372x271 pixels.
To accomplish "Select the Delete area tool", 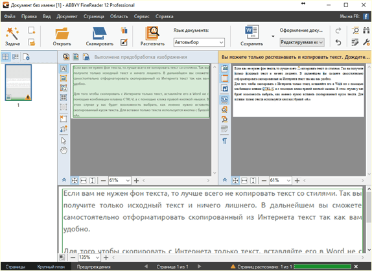I will [64, 119].
